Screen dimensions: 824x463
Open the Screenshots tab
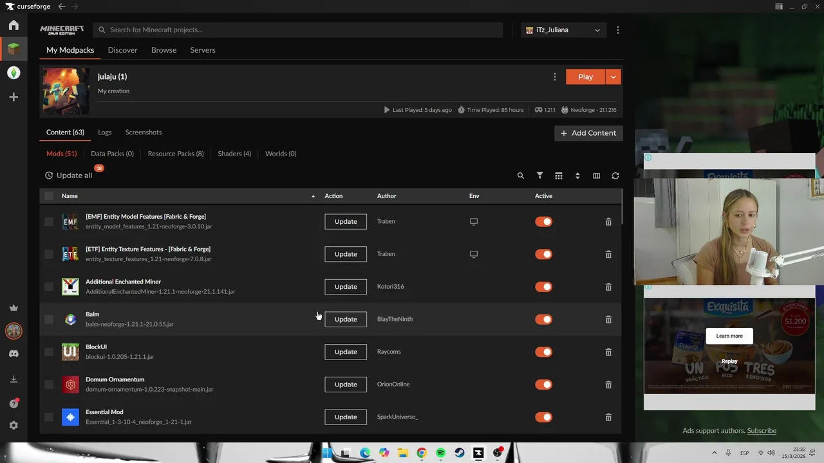pos(144,132)
